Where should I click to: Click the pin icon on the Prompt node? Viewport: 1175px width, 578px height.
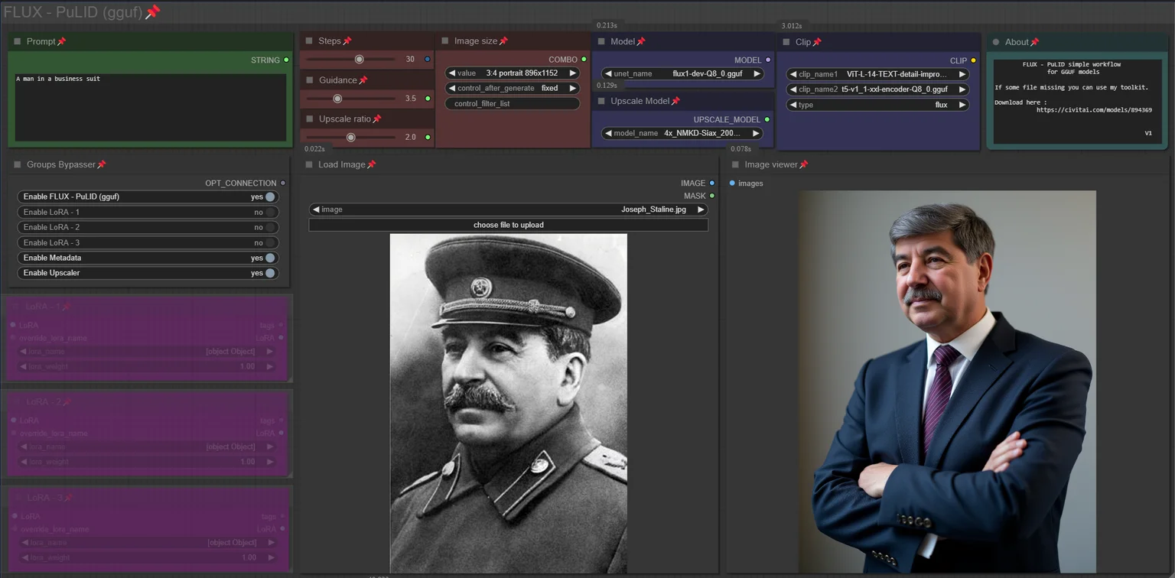click(x=62, y=41)
